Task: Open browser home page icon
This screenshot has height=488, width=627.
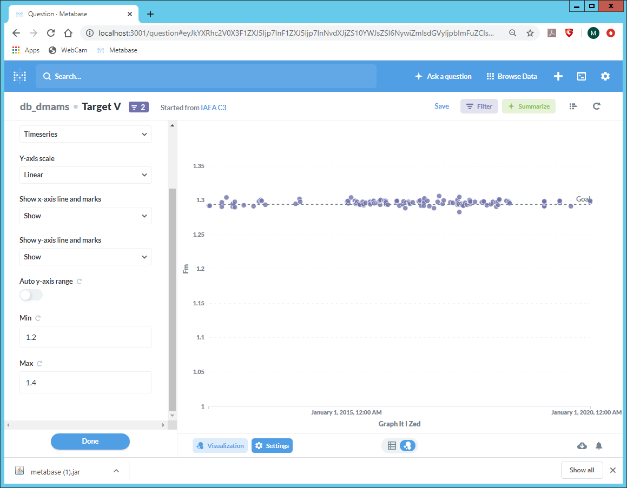Action: pos(68,33)
